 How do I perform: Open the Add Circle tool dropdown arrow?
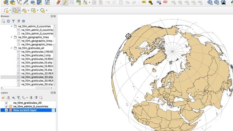point(19,11)
